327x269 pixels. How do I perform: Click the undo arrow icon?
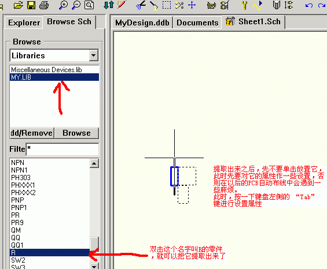[x=309, y=5]
